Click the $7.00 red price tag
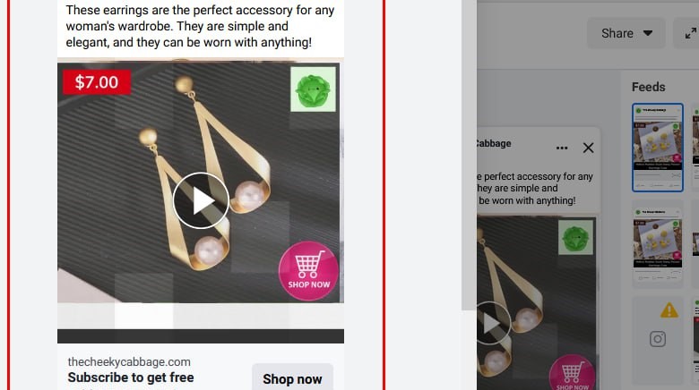Screen dimensions: 699x390 [x=97, y=82]
